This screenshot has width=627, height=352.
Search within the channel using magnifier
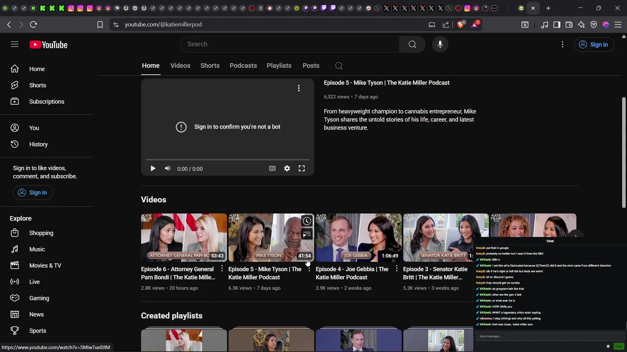(x=338, y=66)
